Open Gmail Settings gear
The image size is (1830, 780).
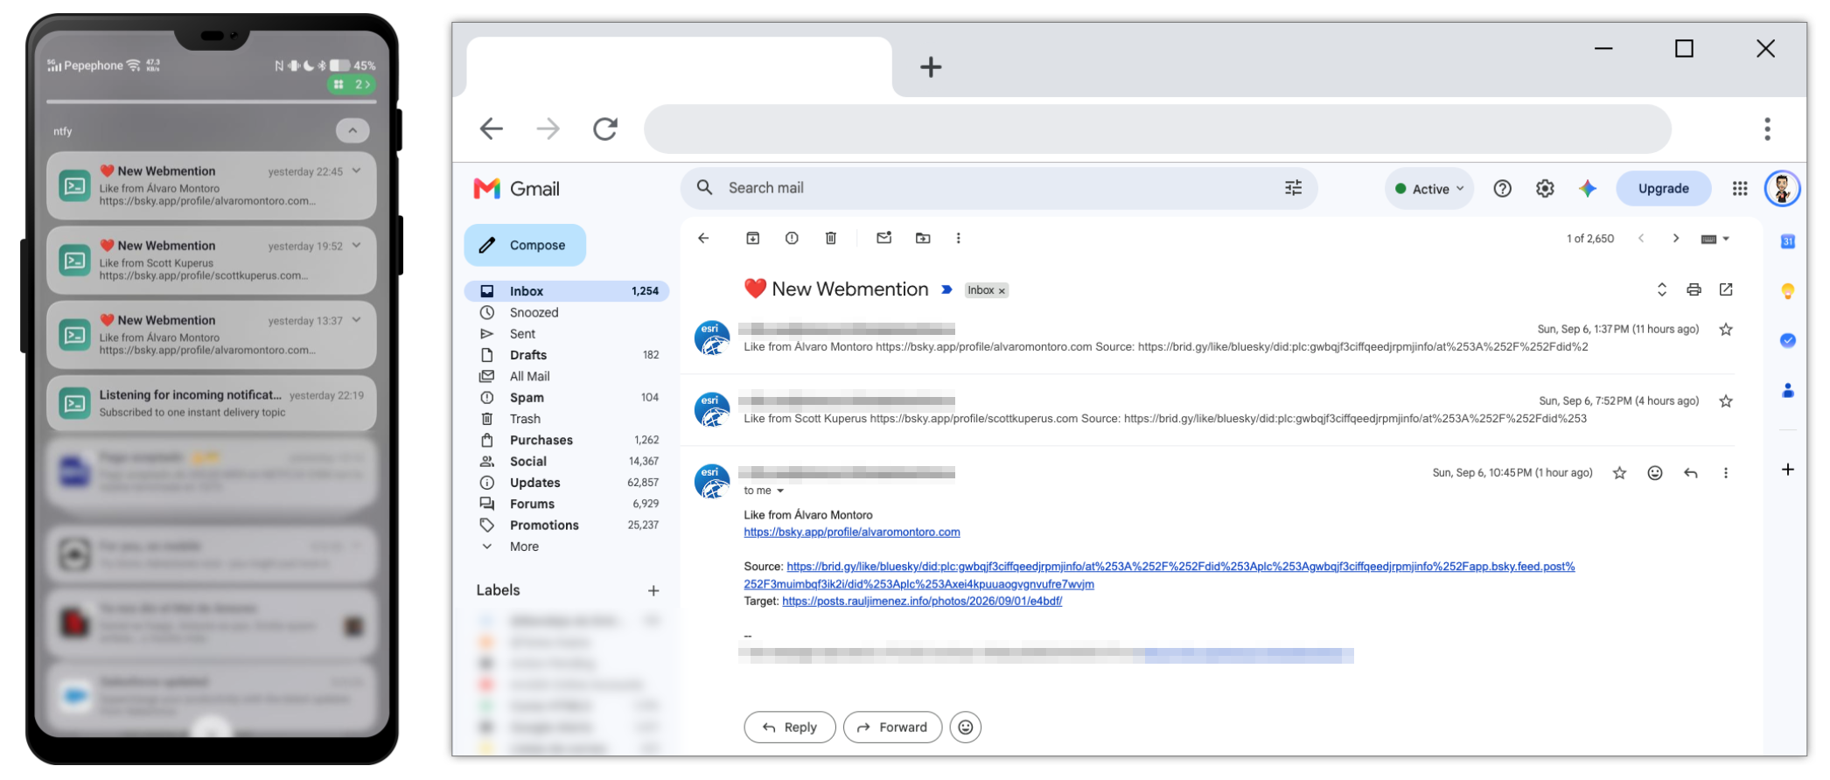(1546, 189)
